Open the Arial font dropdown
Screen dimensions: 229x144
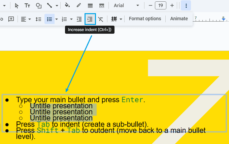click(x=126, y=5)
